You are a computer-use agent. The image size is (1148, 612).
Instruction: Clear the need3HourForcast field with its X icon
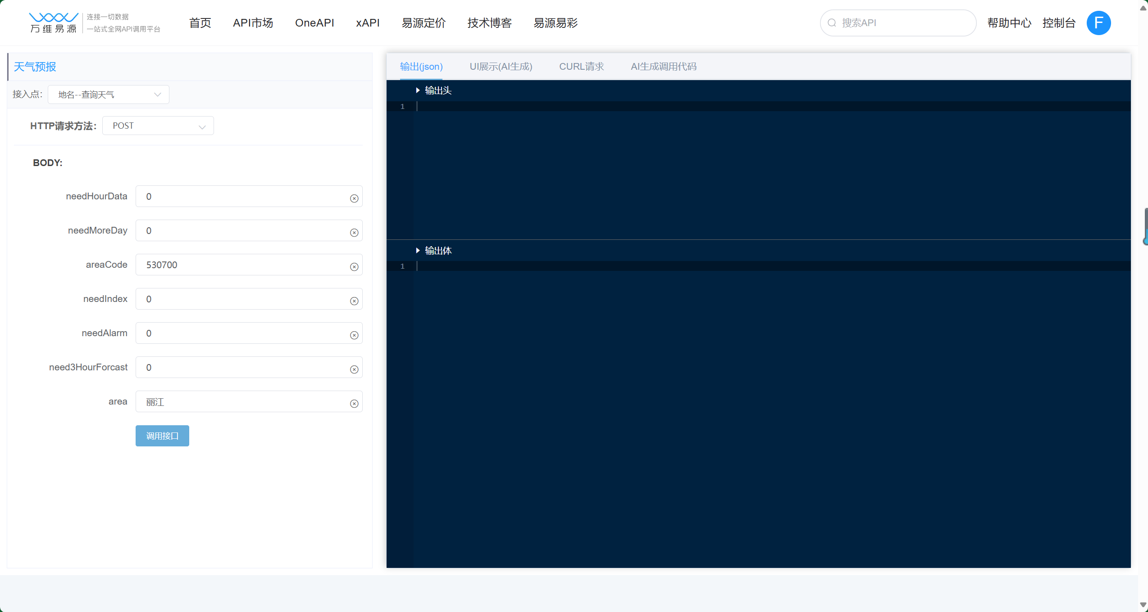[x=354, y=369]
